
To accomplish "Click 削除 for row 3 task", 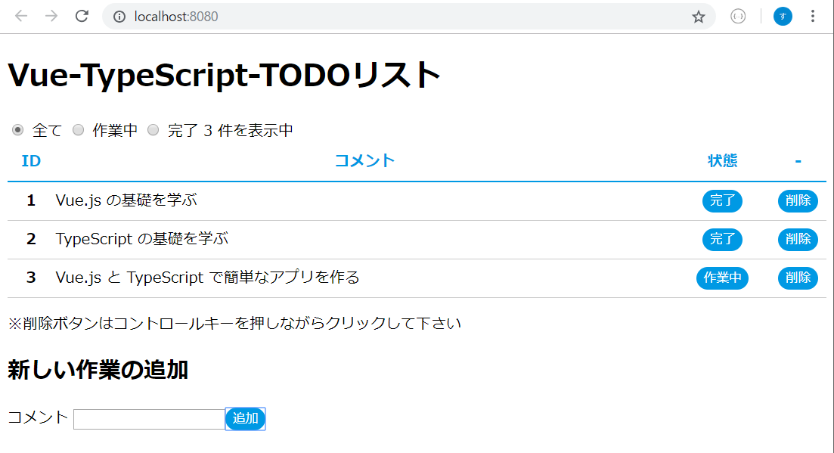I will tap(798, 278).
